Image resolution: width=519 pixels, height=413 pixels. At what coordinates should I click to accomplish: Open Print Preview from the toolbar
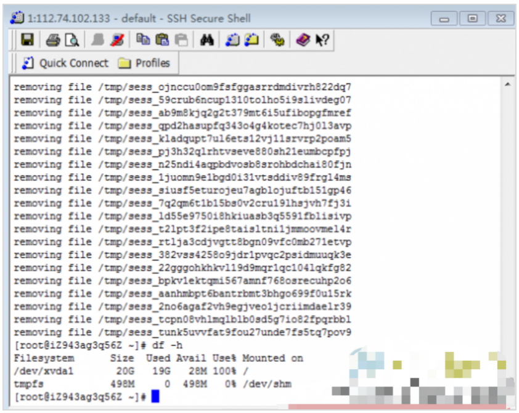[x=72, y=40]
